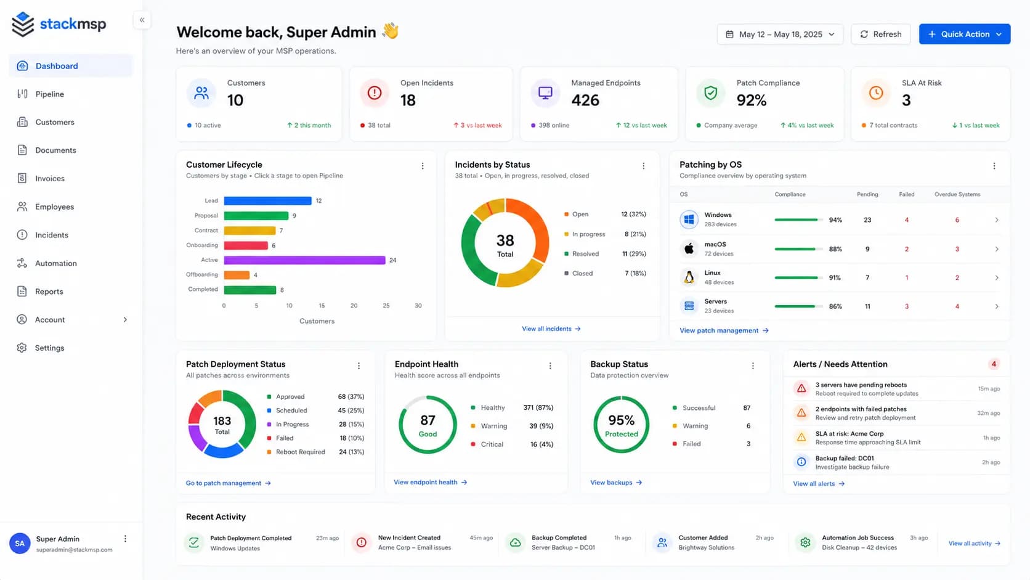The height and width of the screenshot is (580, 1030).
Task: Expand the Windows patching row chevron
Action: pyautogui.click(x=997, y=220)
